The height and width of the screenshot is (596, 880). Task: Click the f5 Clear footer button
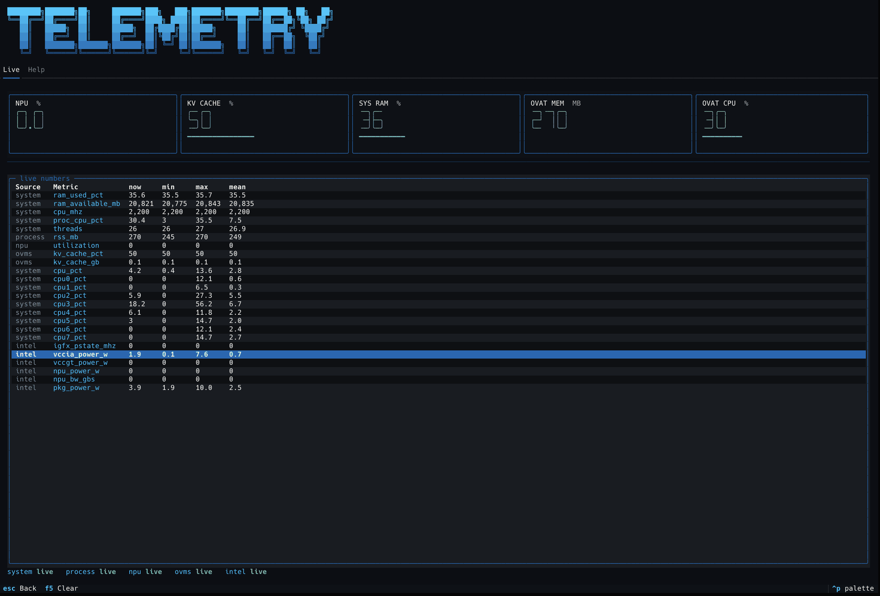(61, 588)
